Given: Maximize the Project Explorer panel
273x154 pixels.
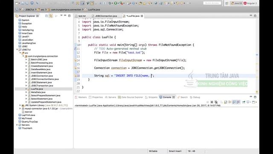Looking at the screenshot, I should click(69, 16).
